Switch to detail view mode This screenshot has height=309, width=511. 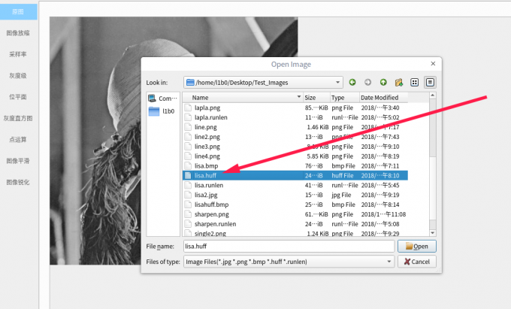click(x=430, y=82)
